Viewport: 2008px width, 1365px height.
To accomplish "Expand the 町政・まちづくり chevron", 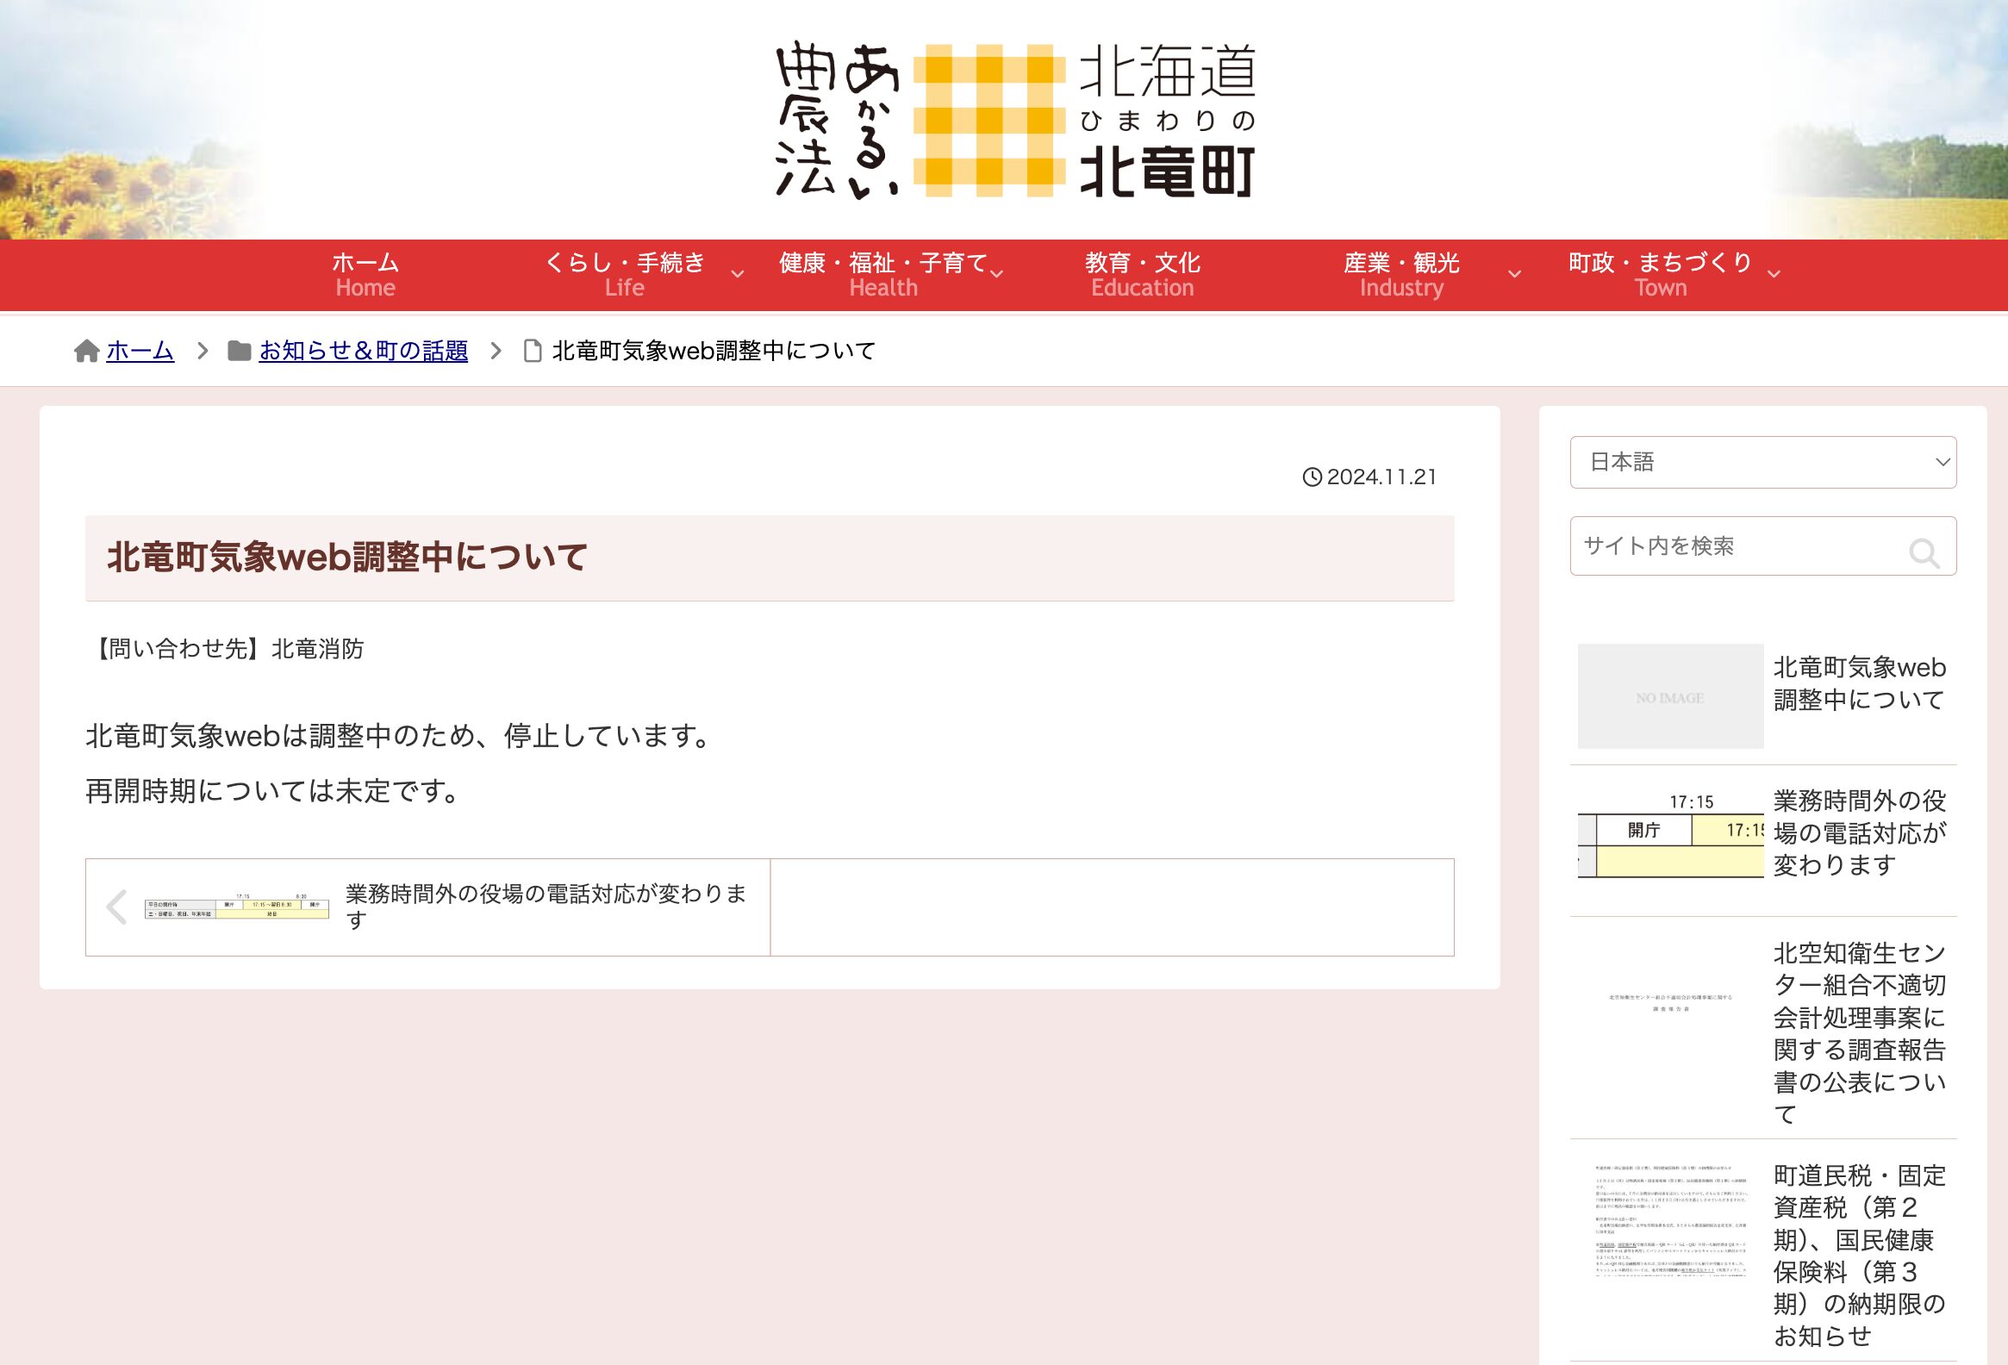I will tap(1774, 274).
